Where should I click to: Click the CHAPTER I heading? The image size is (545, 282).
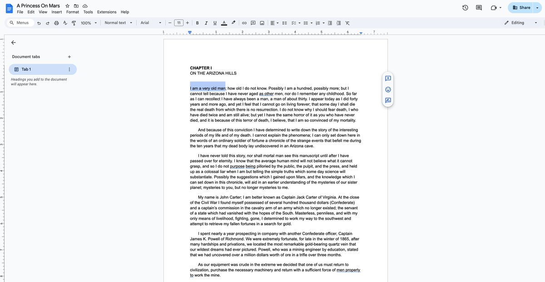tap(201, 68)
